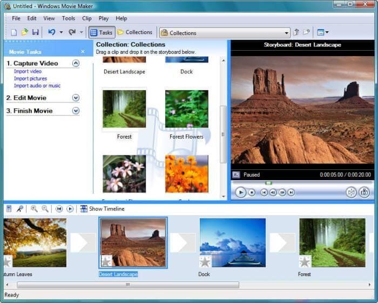Open the View menu
The image size is (378, 303).
point(49,18)
